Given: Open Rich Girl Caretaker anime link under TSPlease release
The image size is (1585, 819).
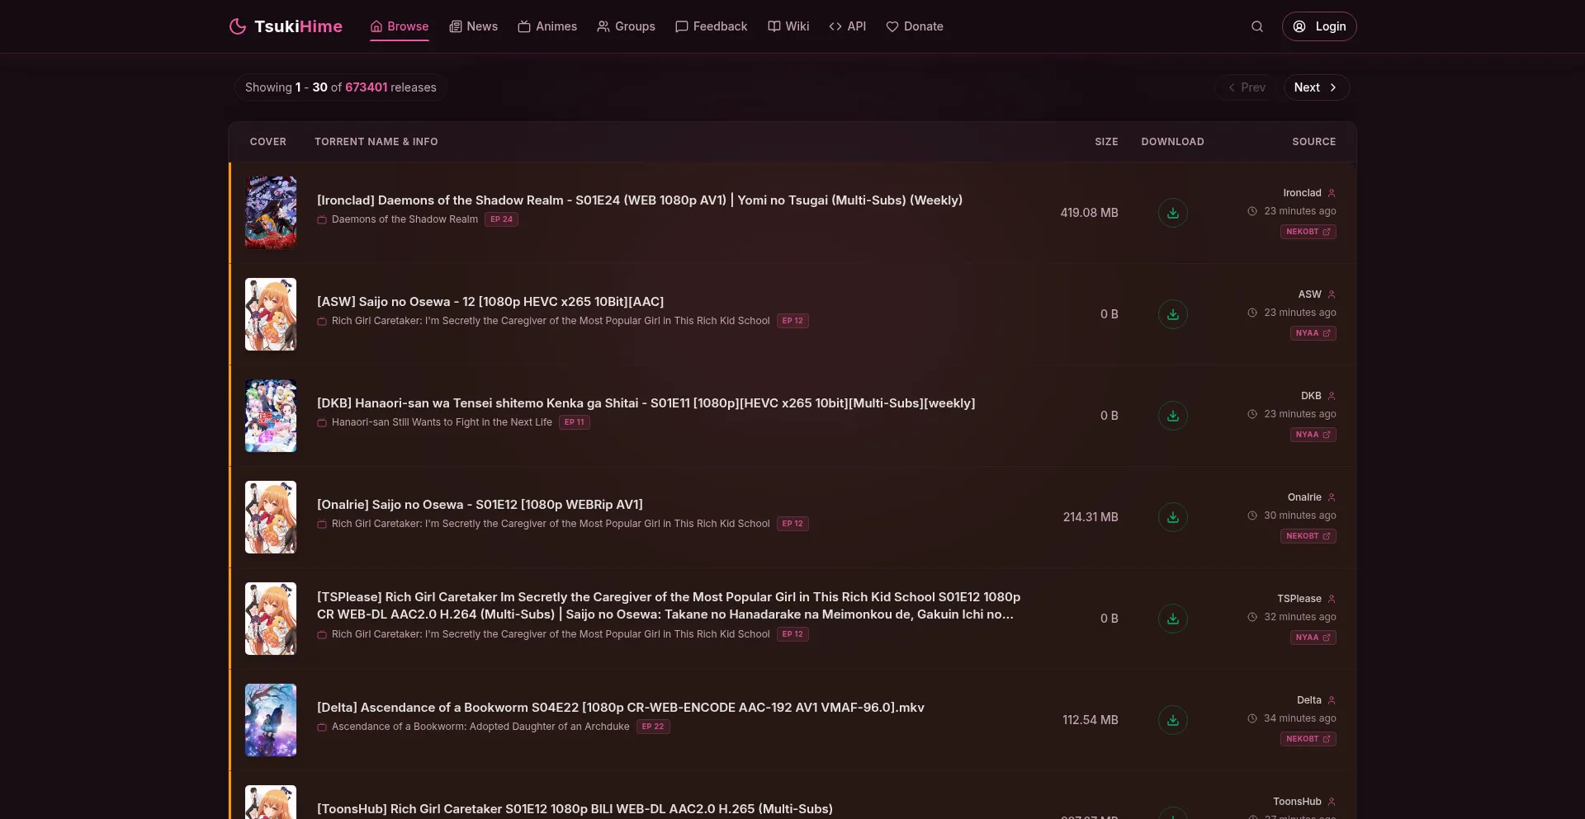Looking at the screenshot, I should 551,634.
